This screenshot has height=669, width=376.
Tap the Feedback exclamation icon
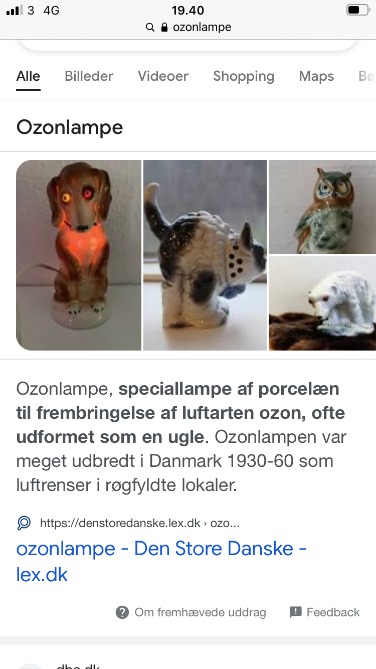click(x=296, y=612)
